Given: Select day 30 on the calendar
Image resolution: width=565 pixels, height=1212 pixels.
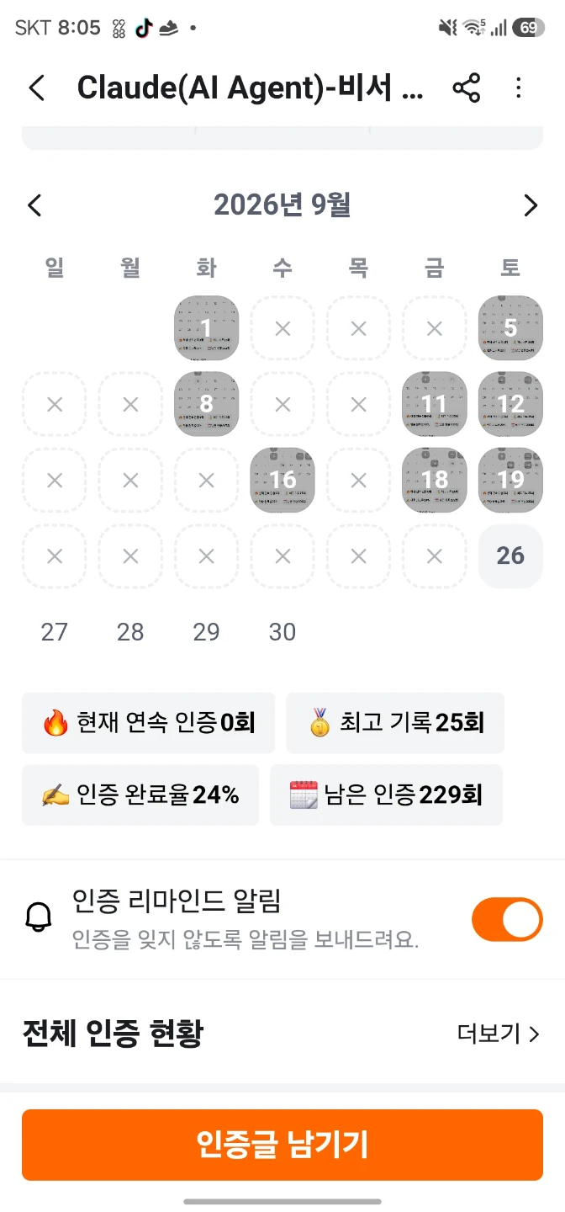Looking at the screenshot, I should click(x=282, y=631).
